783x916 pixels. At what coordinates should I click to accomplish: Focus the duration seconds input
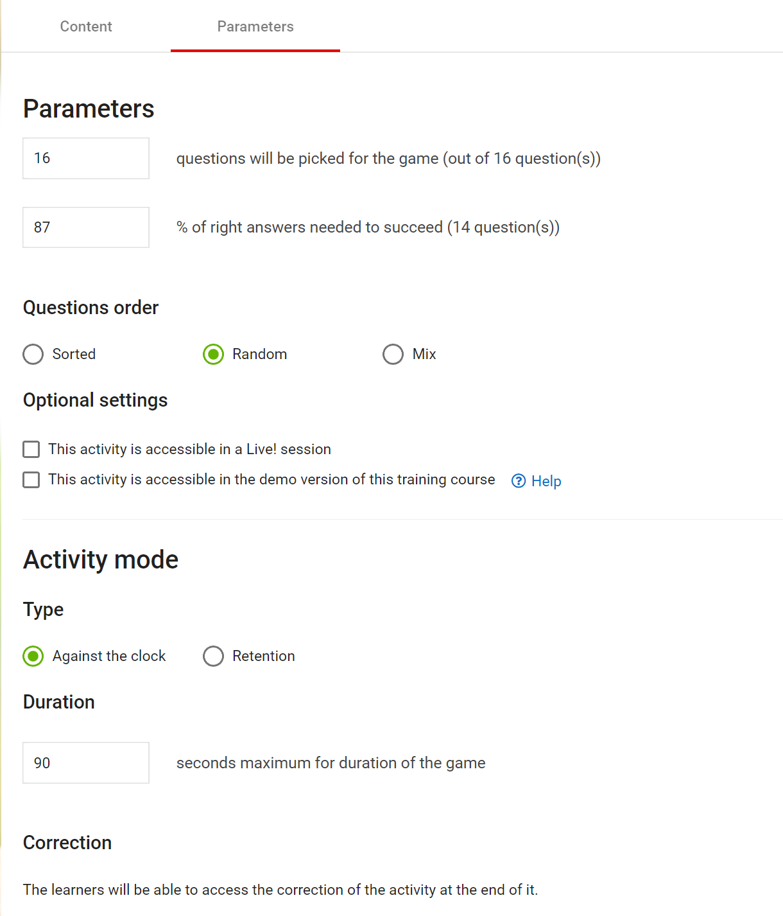pyautogui.click(x=86, y=763)
